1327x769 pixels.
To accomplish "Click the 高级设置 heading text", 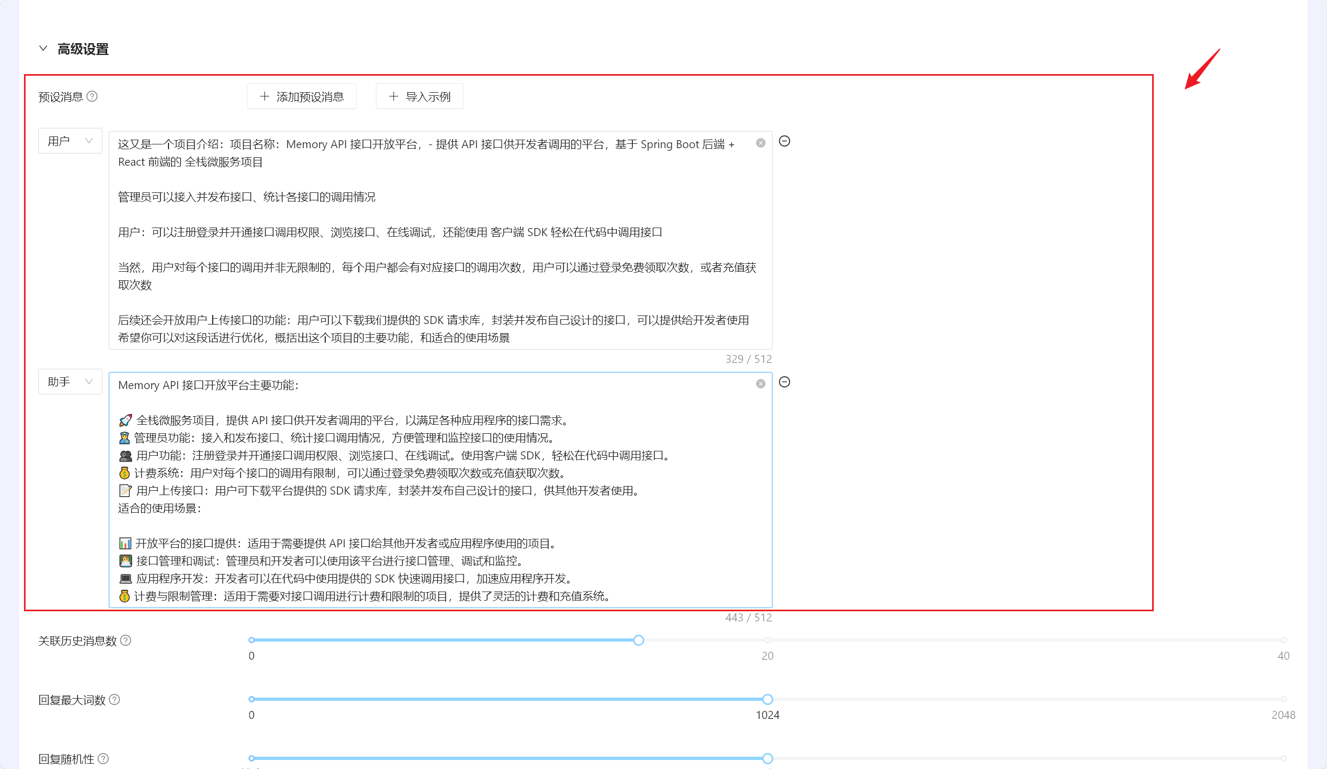I will [x=83, y=49].
